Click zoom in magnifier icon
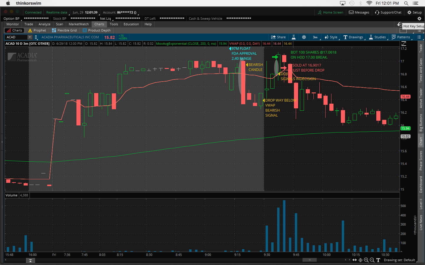 [366, 260]
